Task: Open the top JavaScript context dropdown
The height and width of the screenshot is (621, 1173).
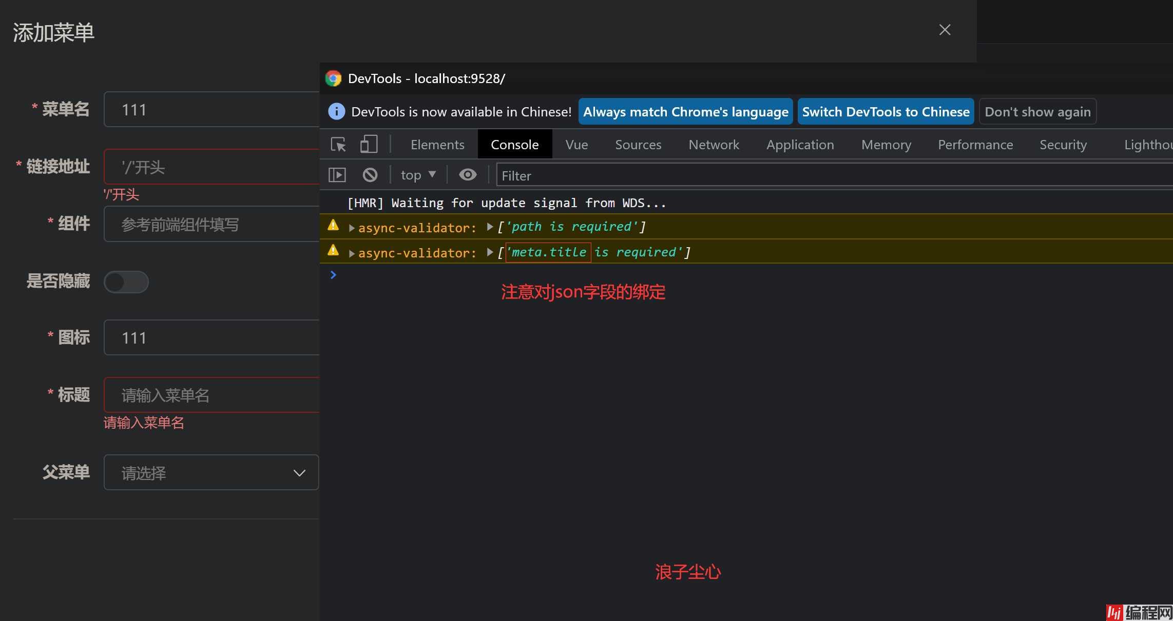Action: point(418,175)
